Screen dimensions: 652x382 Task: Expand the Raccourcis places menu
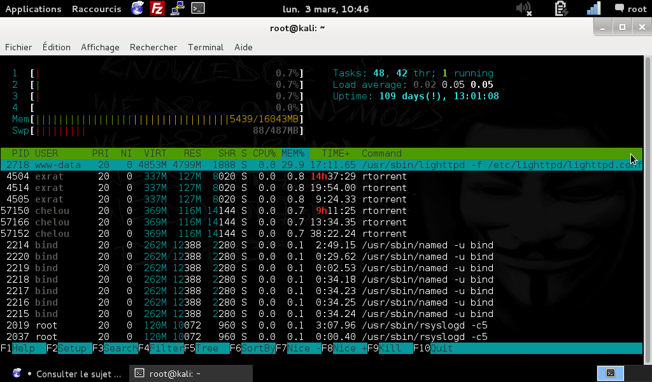tap(98, 9)
